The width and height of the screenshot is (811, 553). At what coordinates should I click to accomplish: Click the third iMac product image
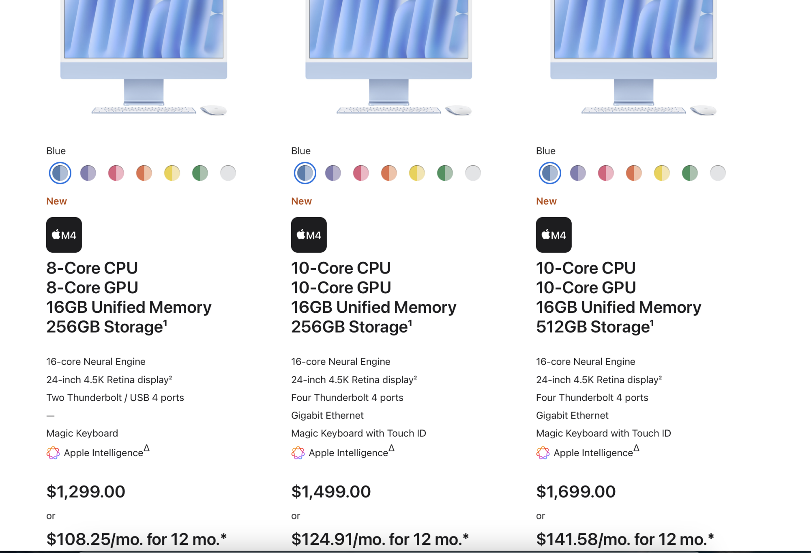[x=633, y=58]
